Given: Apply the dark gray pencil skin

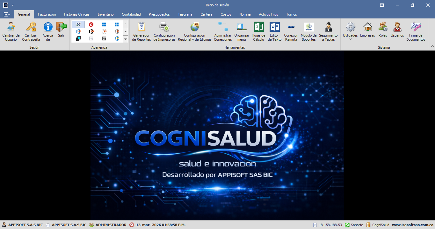Looking at the screenshot, I should [104, 38].
